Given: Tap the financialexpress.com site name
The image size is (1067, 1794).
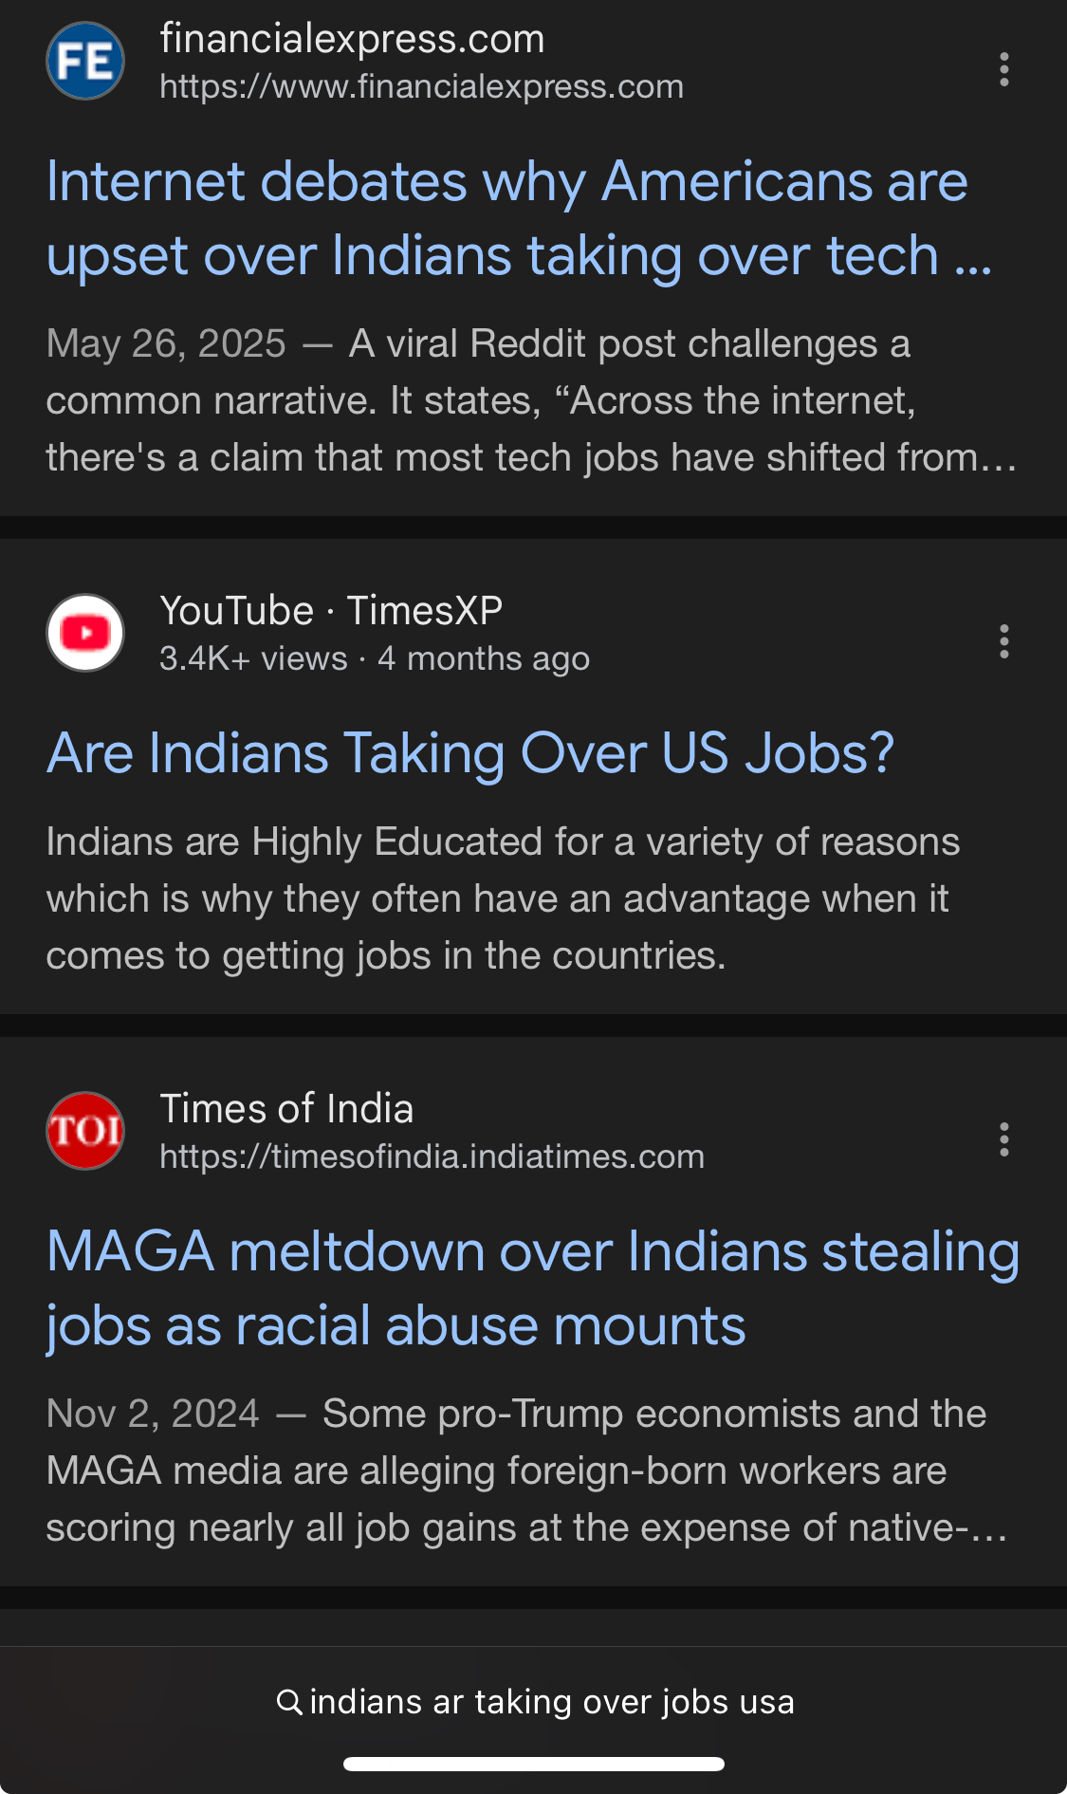Looking at the screenshot, I should 352,39.
